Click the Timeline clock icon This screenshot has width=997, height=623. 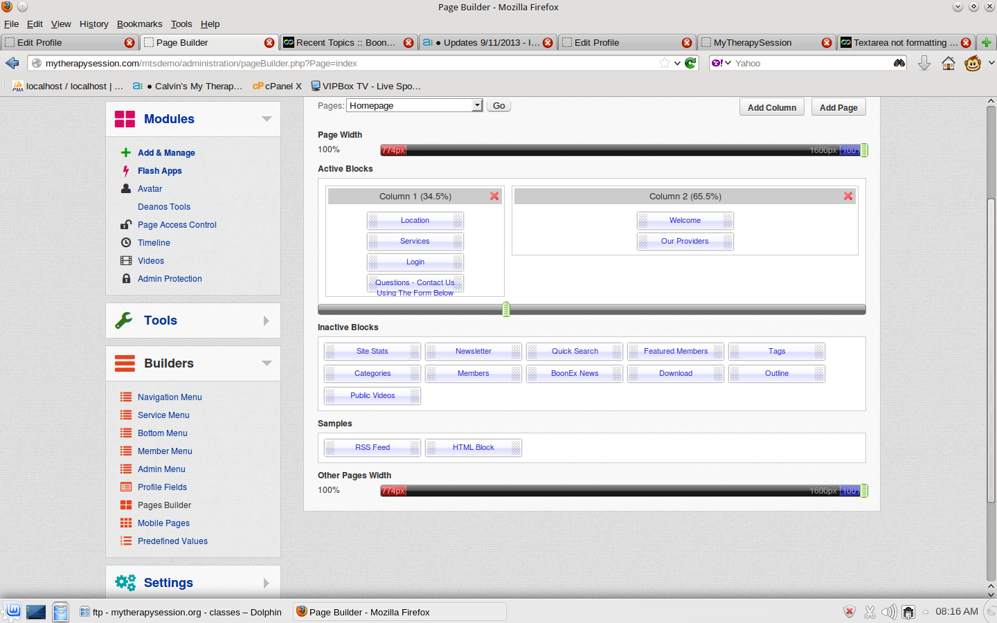pyautogui.click(x=126, y=243)
